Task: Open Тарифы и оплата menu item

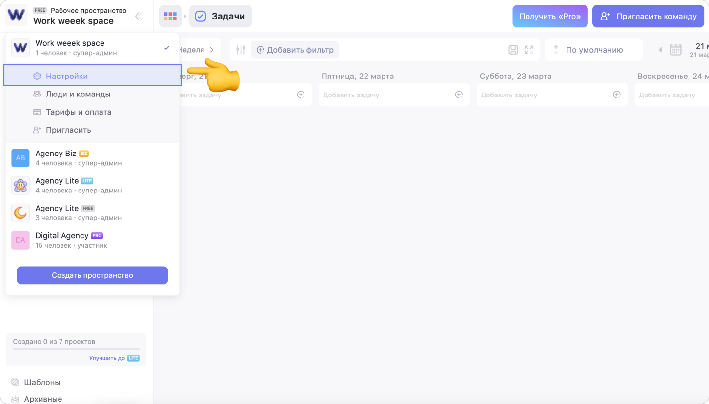Action: [79, 112]
